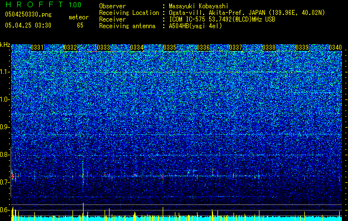
Task: Click observer name Masayuki Kobayashi
Action: click(199, 6)
